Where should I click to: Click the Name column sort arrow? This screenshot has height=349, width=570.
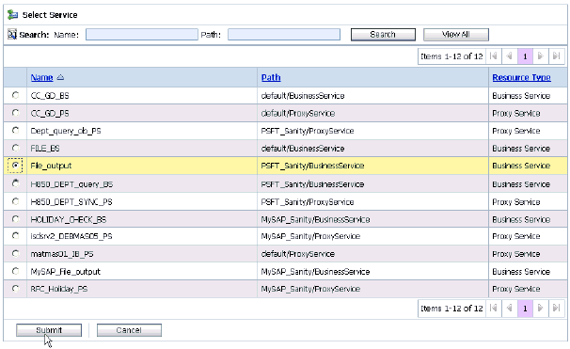click(60, 77)
